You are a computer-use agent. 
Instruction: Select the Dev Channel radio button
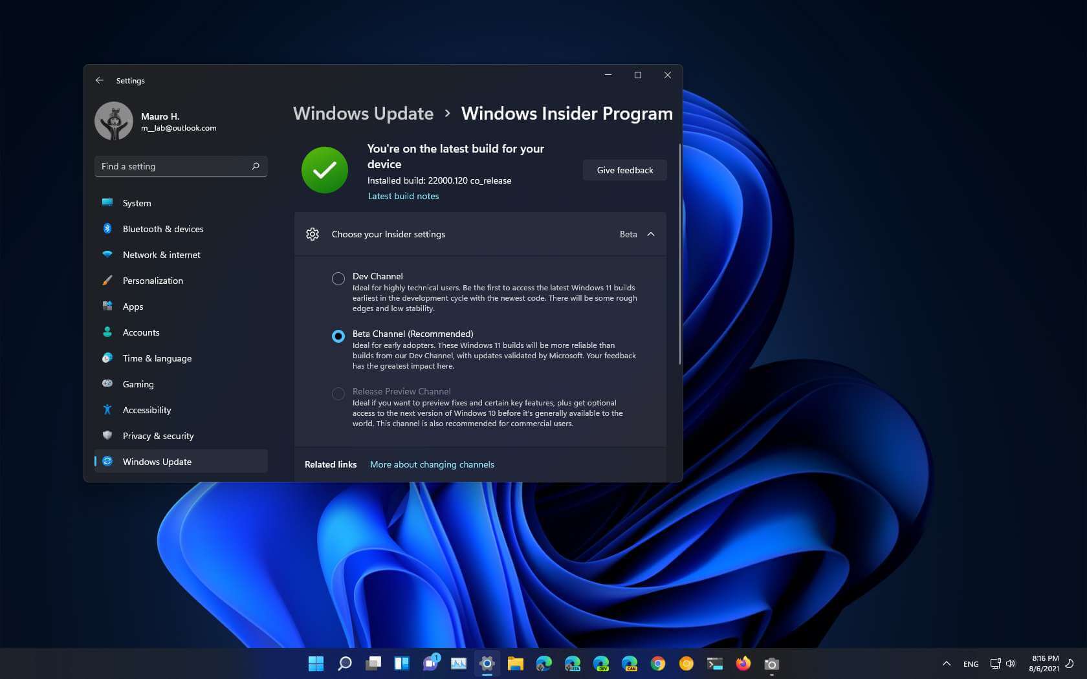click(x=338, y=279)
